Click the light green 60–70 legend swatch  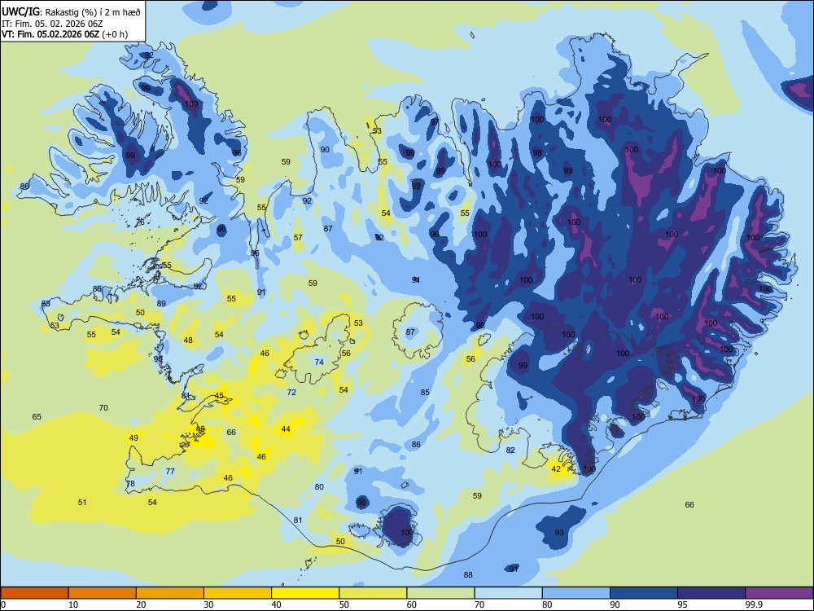(x=440, y=593)
